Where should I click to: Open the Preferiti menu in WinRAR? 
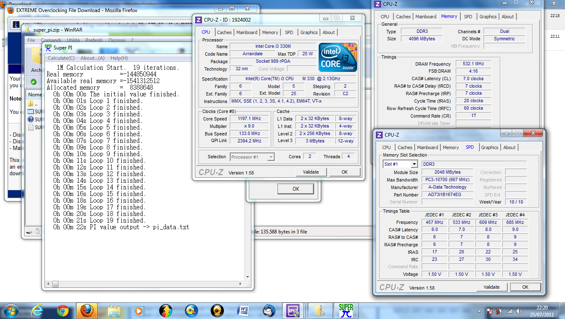click(94, 40)
